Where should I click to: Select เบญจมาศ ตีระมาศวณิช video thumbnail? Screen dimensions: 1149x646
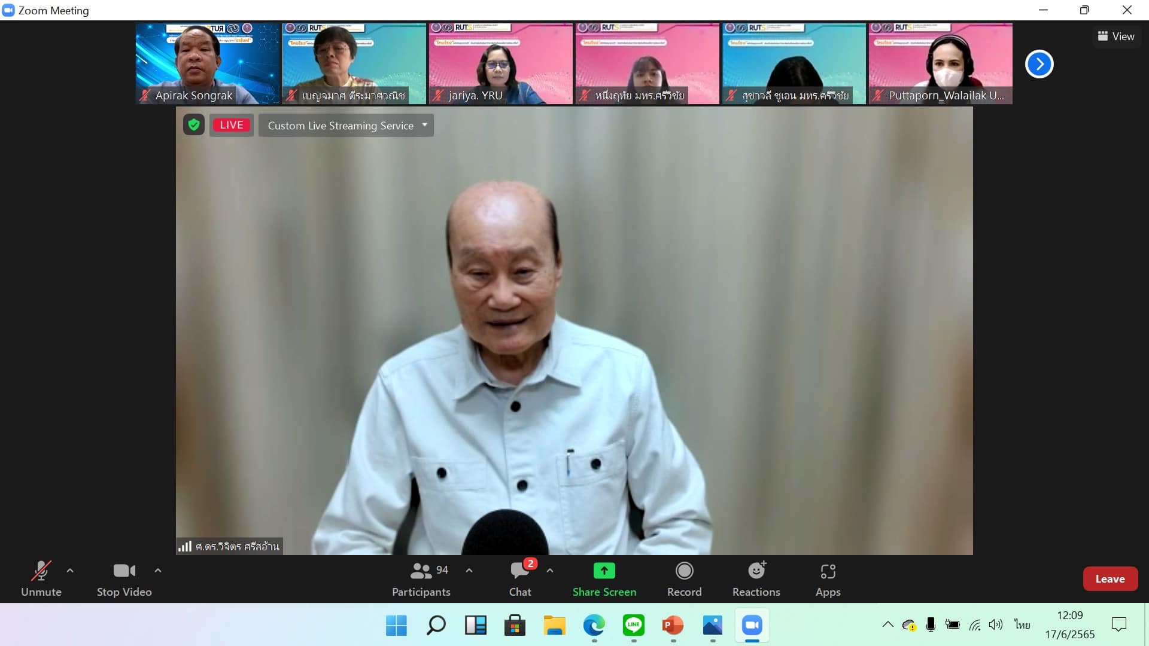point(354,63)
